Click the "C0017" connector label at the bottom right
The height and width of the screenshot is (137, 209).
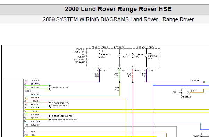click(x=196, y=136)
